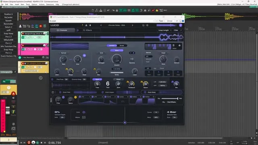Screen dimensions: 258x145
Task: Click the purple modulation button next to Filter knob
Action: point(63,97)
